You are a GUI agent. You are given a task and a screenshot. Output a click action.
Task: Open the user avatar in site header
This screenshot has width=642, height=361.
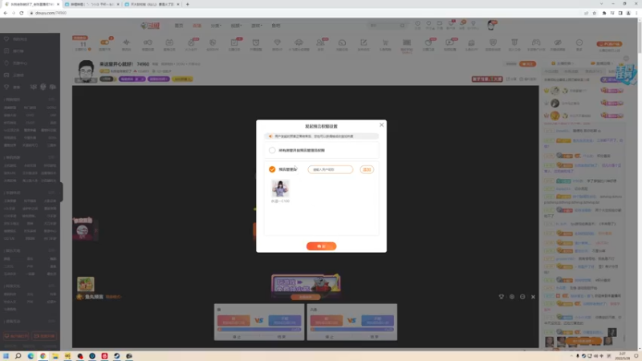coord(491,26)
